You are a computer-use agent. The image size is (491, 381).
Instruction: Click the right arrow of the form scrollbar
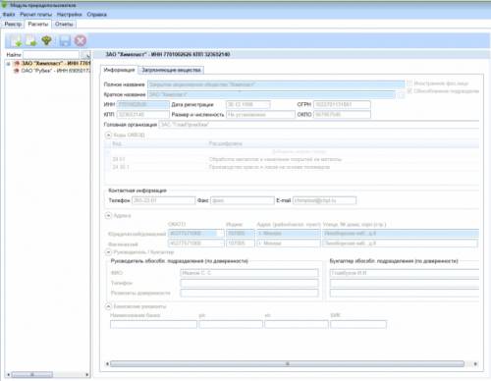475,363
